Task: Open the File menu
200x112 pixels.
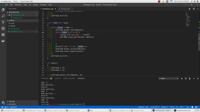Action: pos(7,5)
